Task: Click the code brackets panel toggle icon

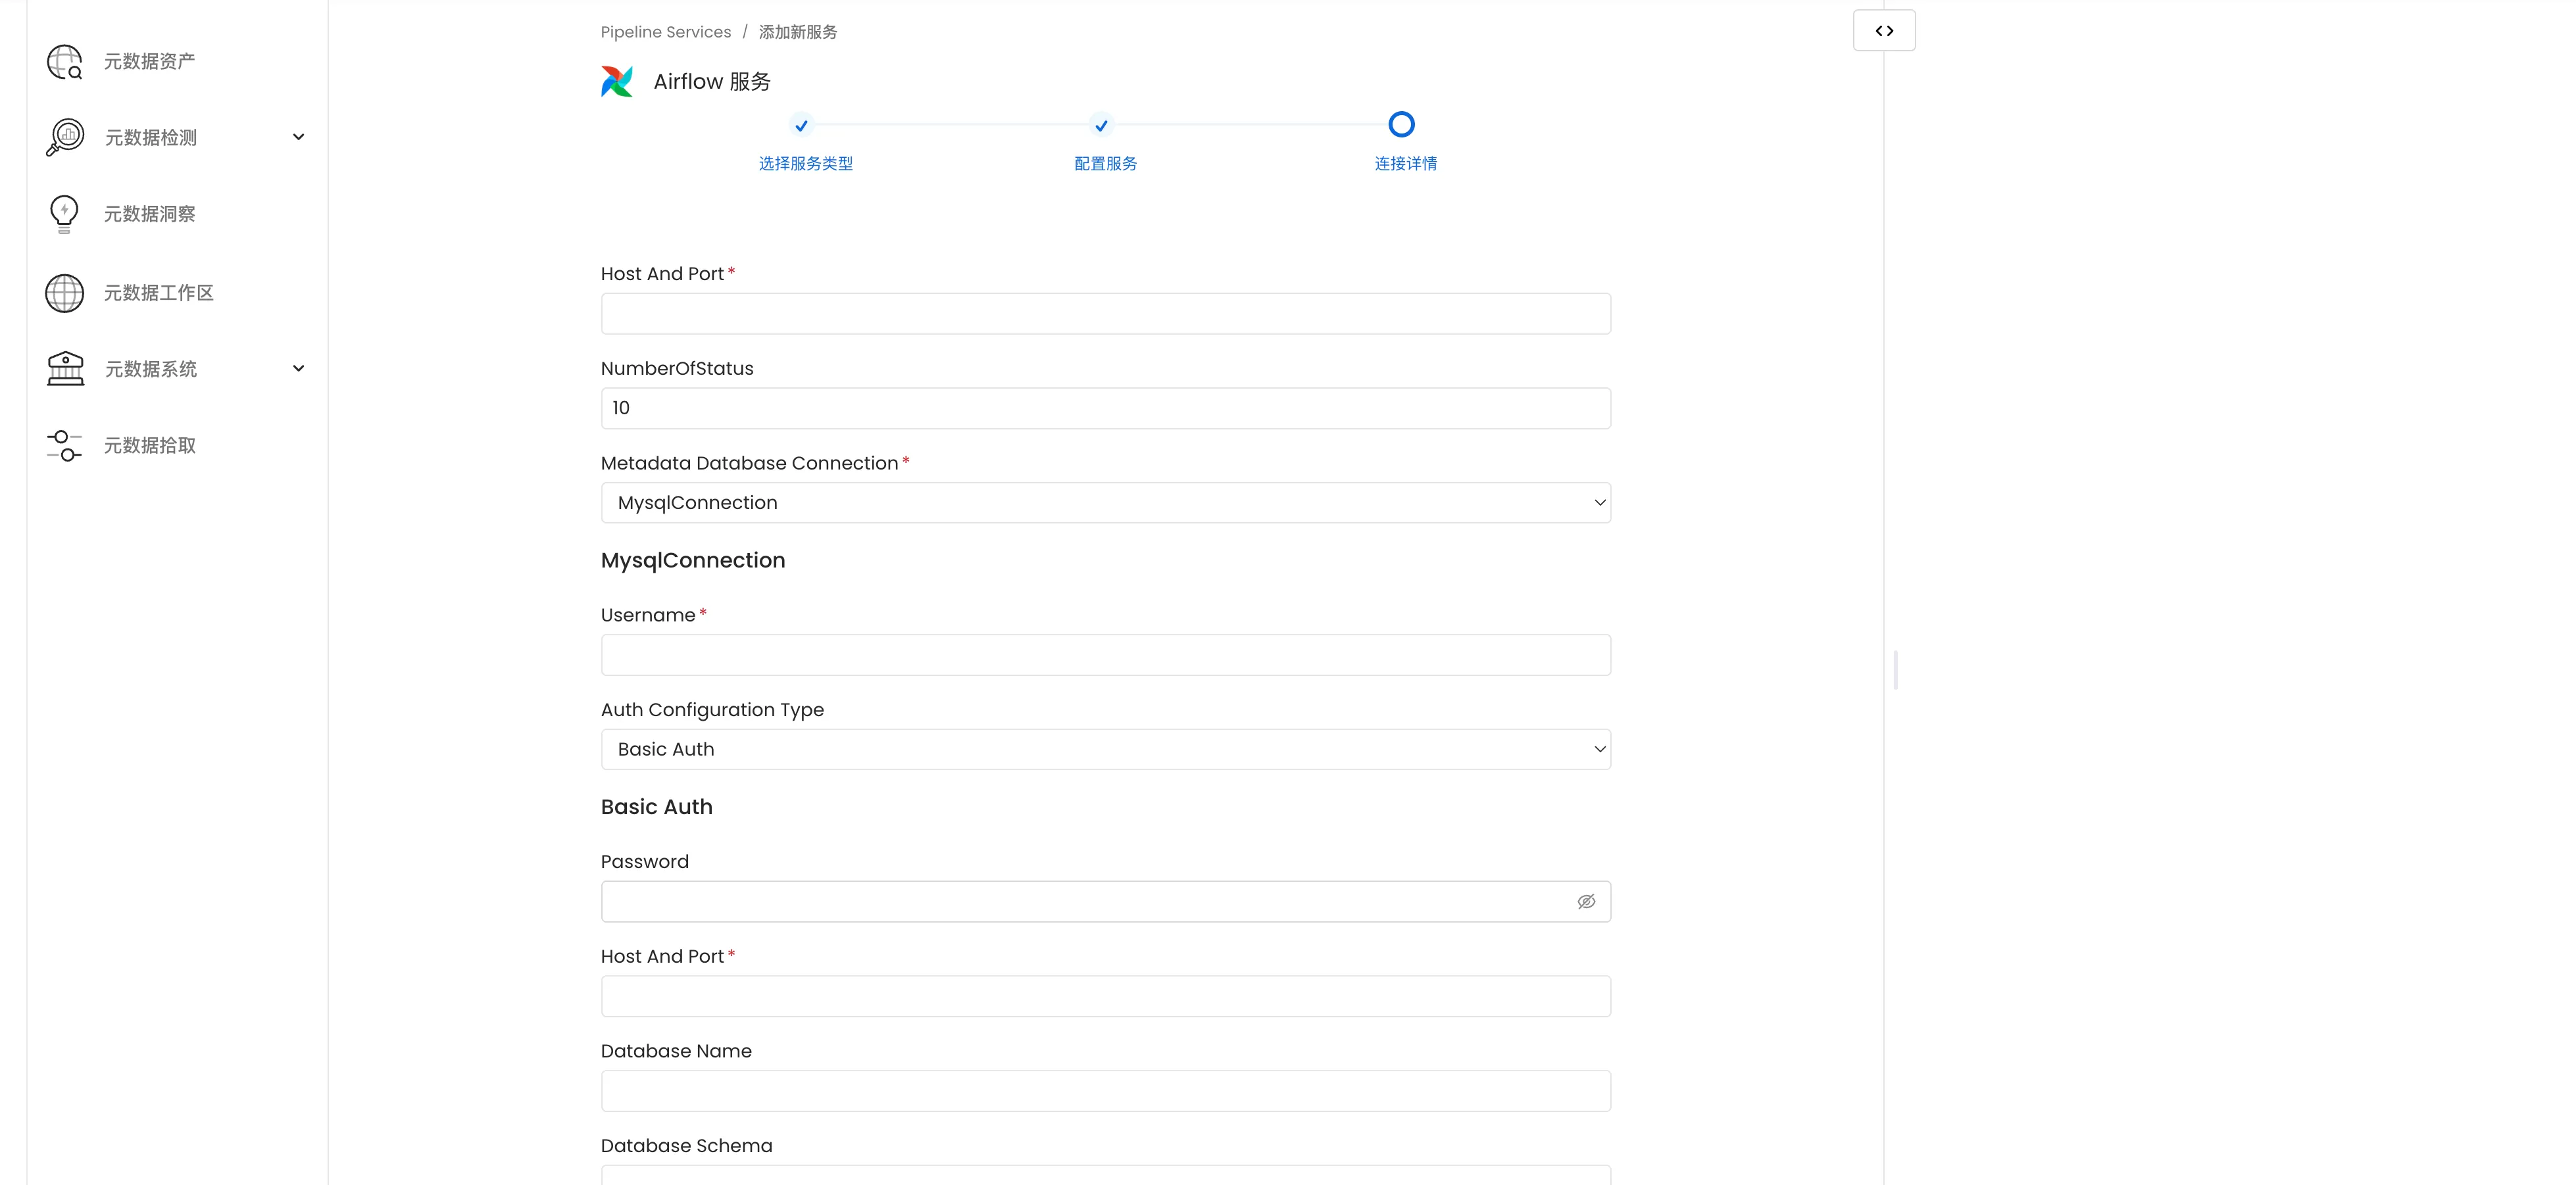Action: tap(1884, 31)
